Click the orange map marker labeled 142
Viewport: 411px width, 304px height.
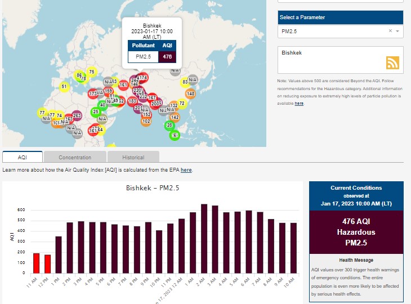(175, 117)
